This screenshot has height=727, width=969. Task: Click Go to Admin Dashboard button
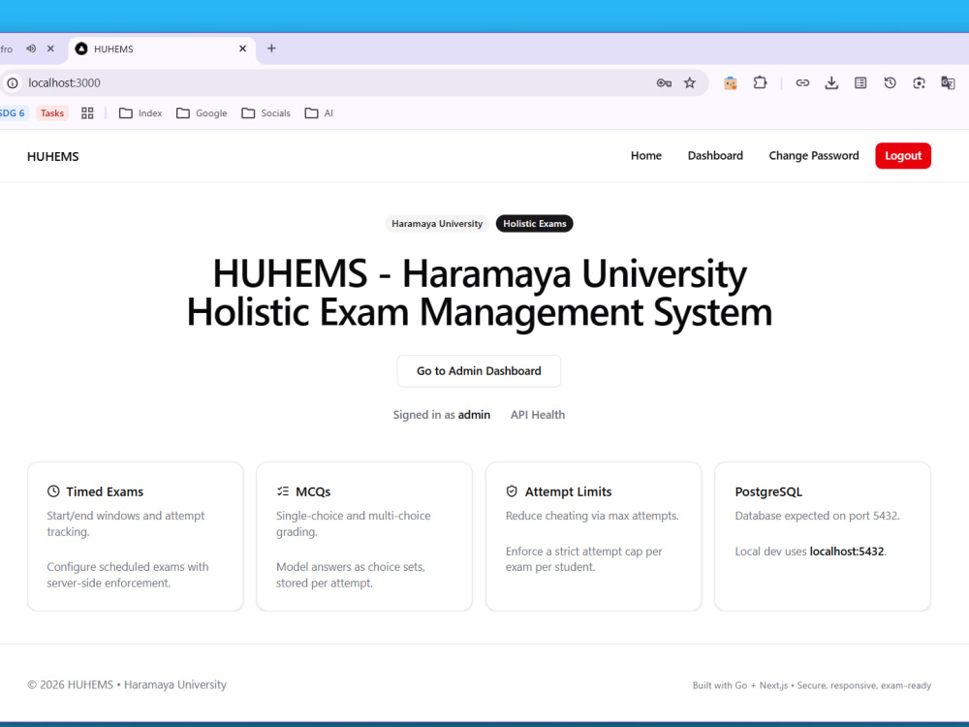(479, 371)
